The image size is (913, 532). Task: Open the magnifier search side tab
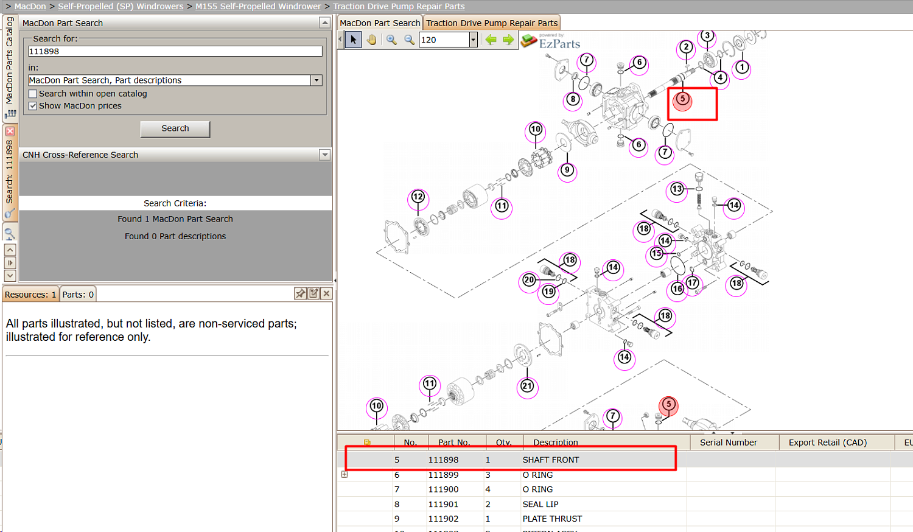(10, 233)
